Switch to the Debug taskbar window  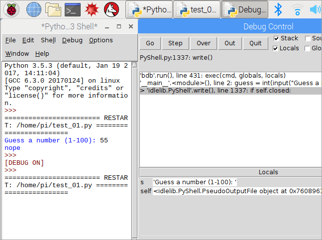pyautogui.click(x=244, y=9)
